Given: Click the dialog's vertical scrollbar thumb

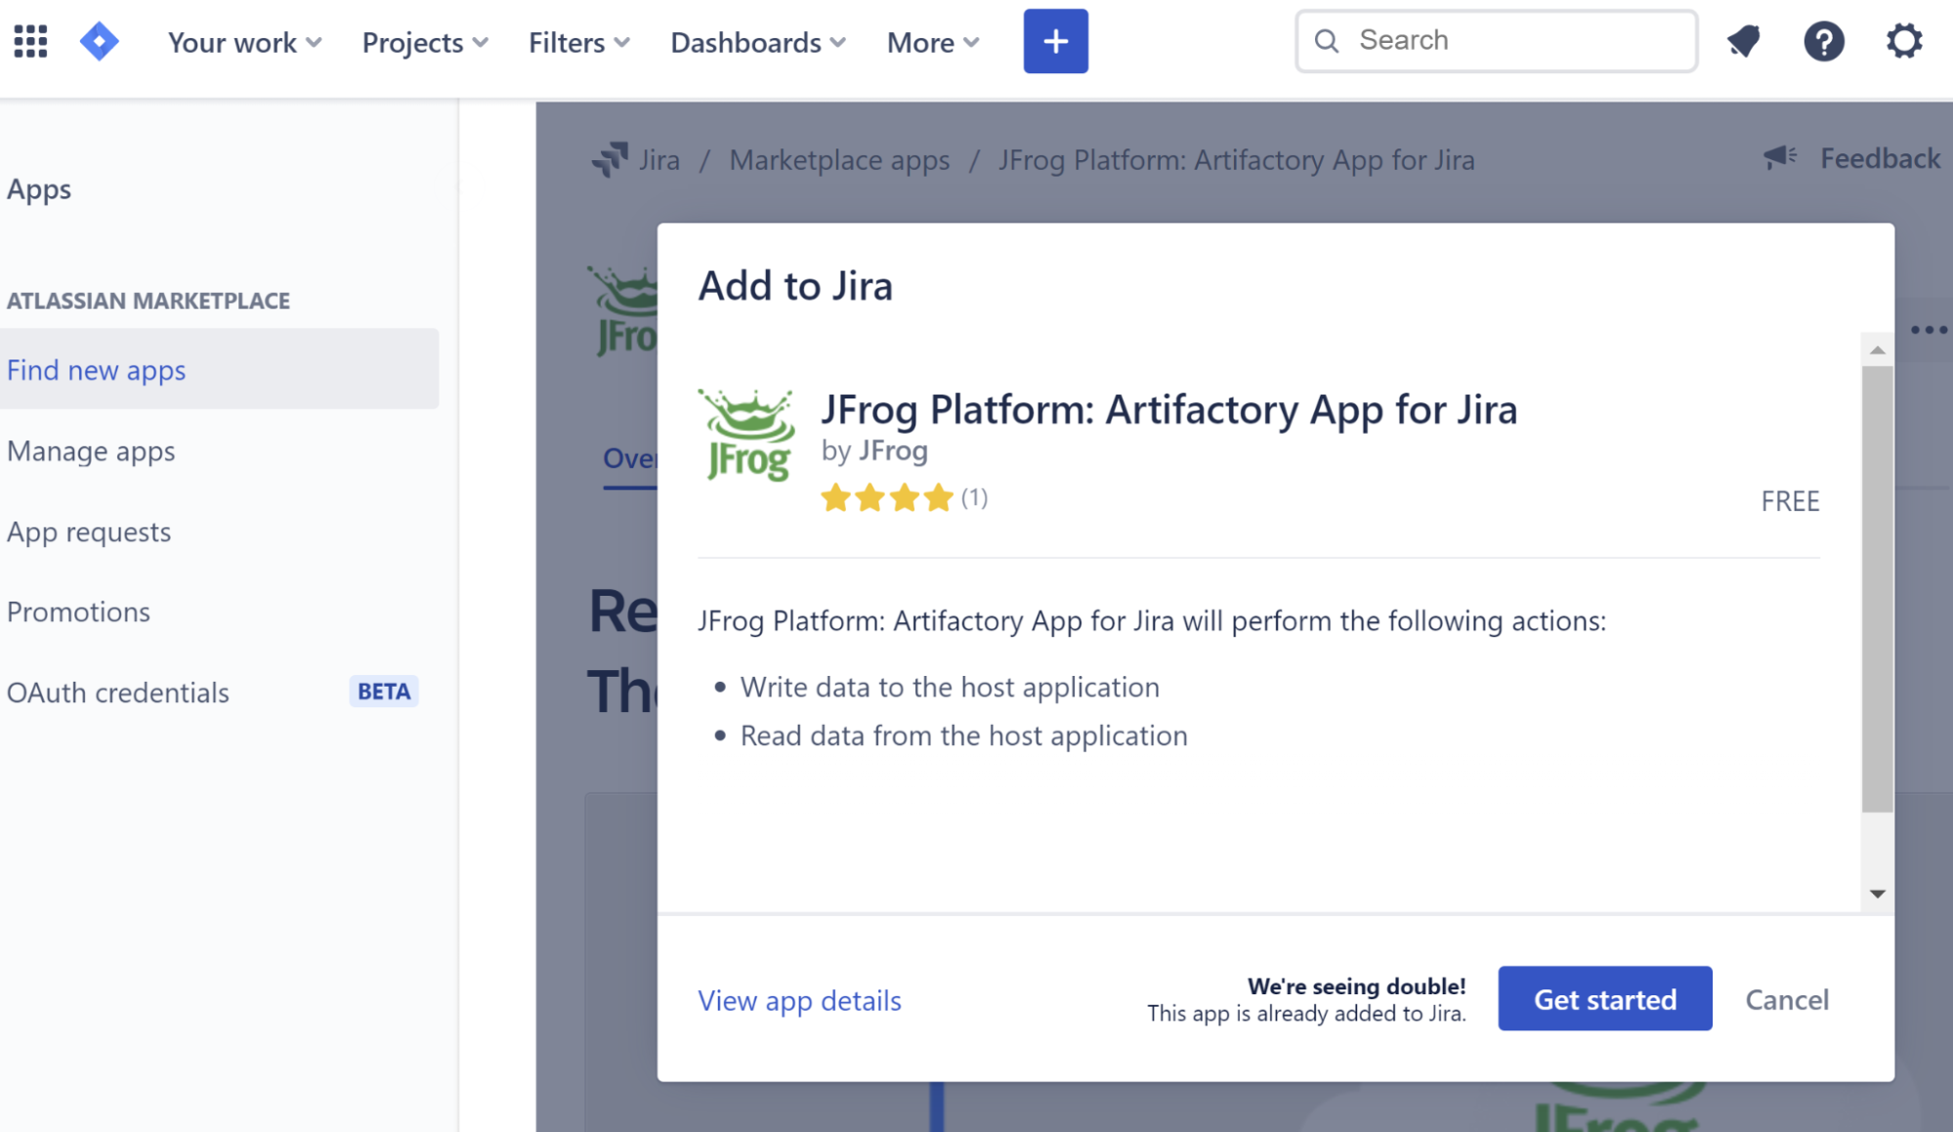Looking at the screenshot, I should pyautogui.click(x=1877, y=588).
